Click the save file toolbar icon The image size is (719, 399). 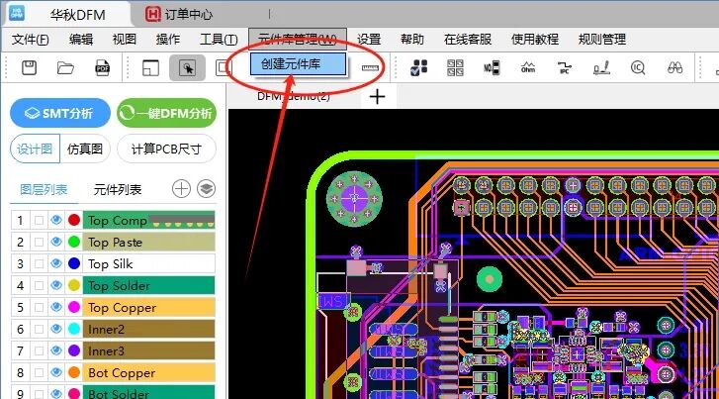pyautogui.click(x=30, y=68)
